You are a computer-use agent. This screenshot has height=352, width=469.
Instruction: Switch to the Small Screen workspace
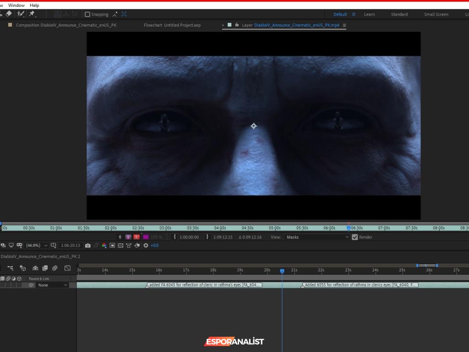(436, 14)
